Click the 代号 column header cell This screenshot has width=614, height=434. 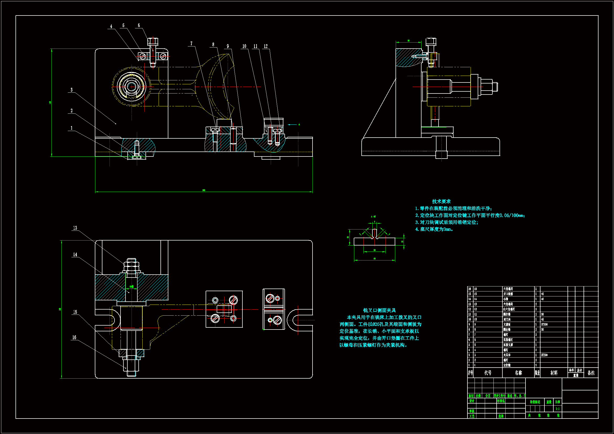[x=487, y=373]
